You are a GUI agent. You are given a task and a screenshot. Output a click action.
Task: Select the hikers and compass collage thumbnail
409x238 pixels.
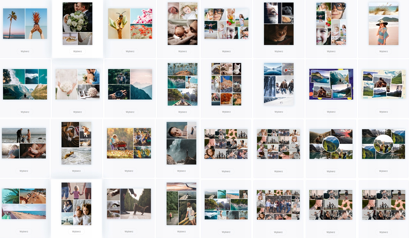pos(130,84)
